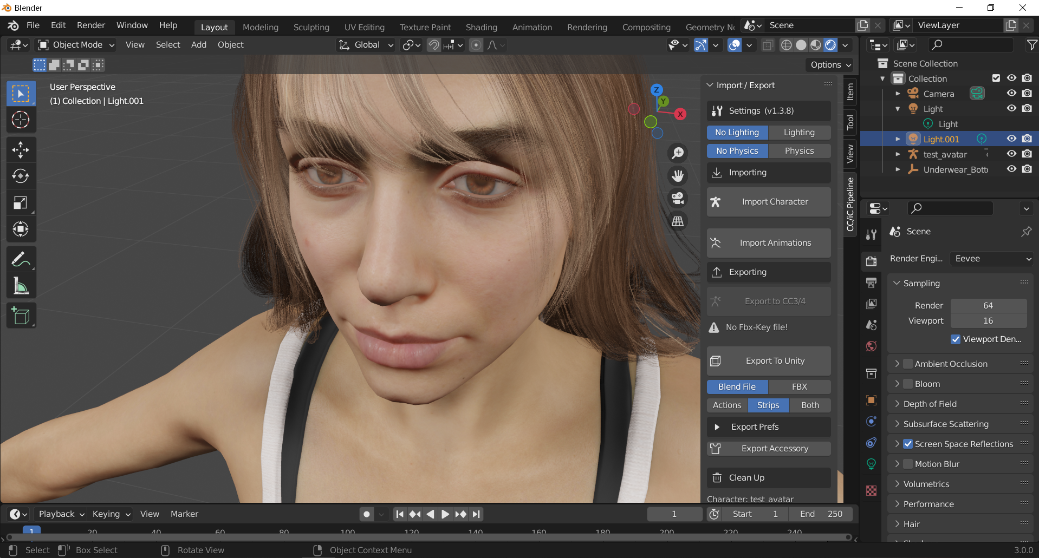Select the Measure tool

[x=21, y=286]
